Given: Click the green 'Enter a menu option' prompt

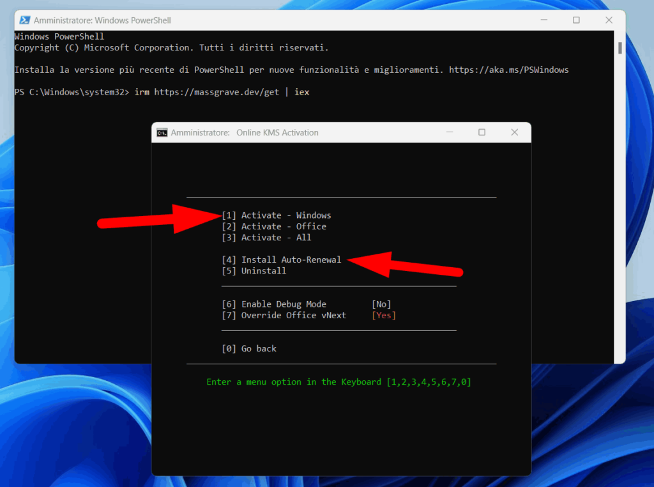Looking at the screenshot, I should click(338, 382).
